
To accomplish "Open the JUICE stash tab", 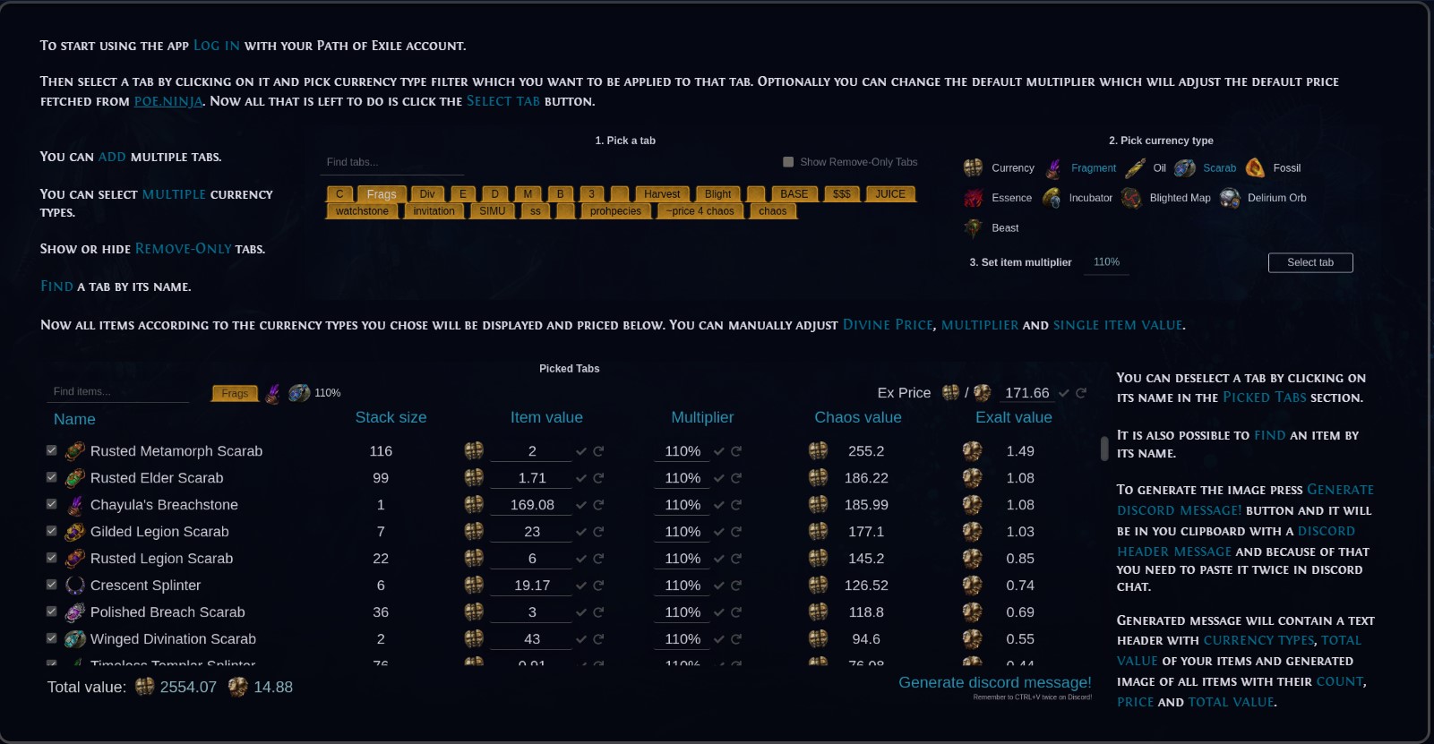I will [889, 194].
